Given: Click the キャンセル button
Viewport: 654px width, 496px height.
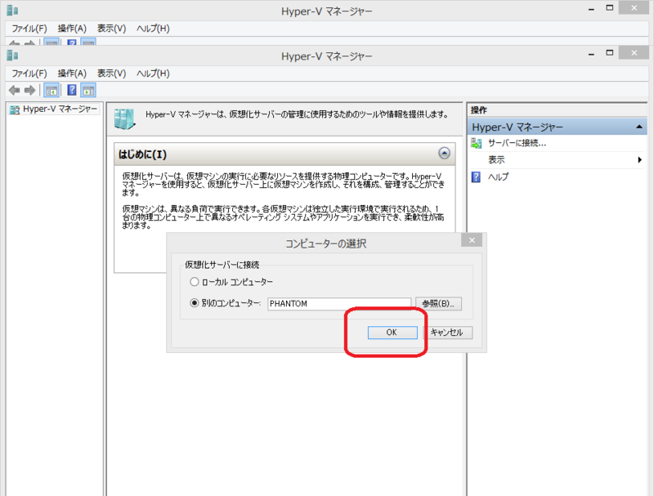Looking at the screenshot, I should point(447,332).
